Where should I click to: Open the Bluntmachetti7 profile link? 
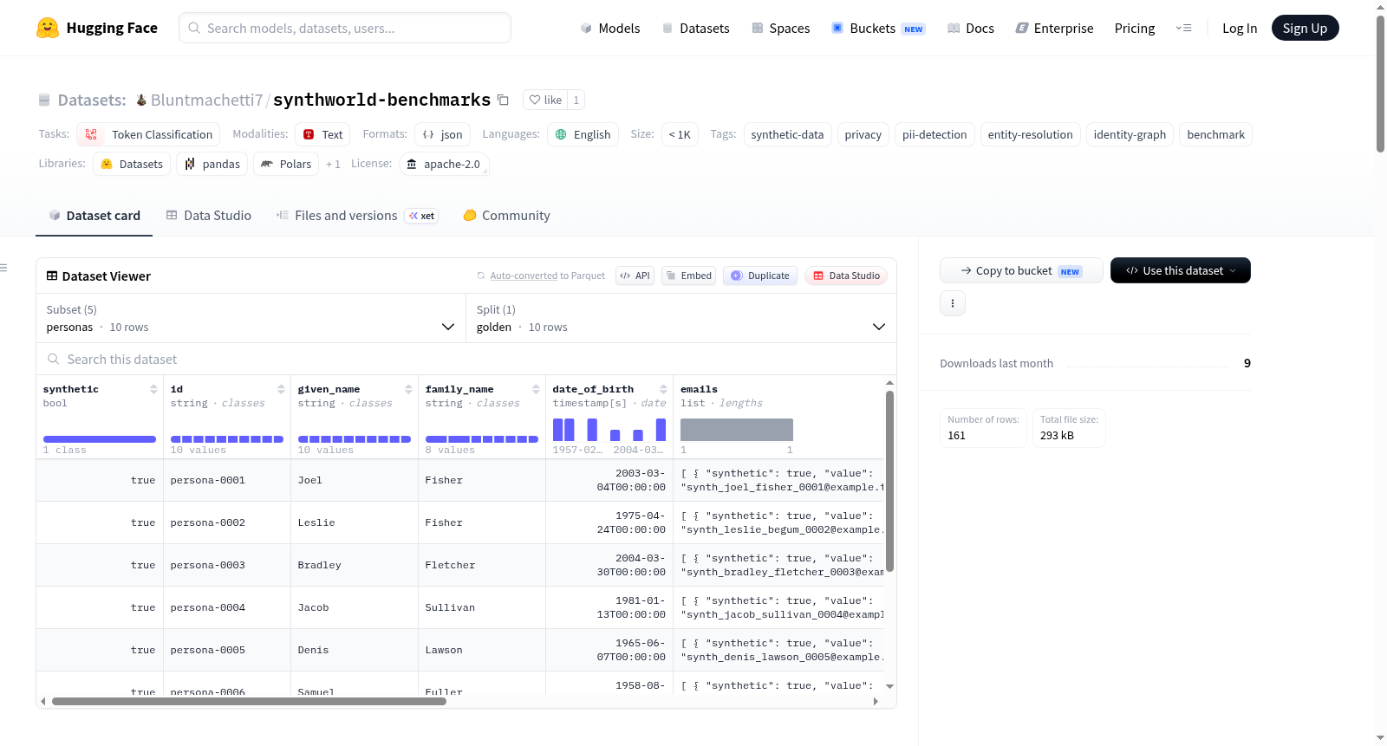[206, 100]
